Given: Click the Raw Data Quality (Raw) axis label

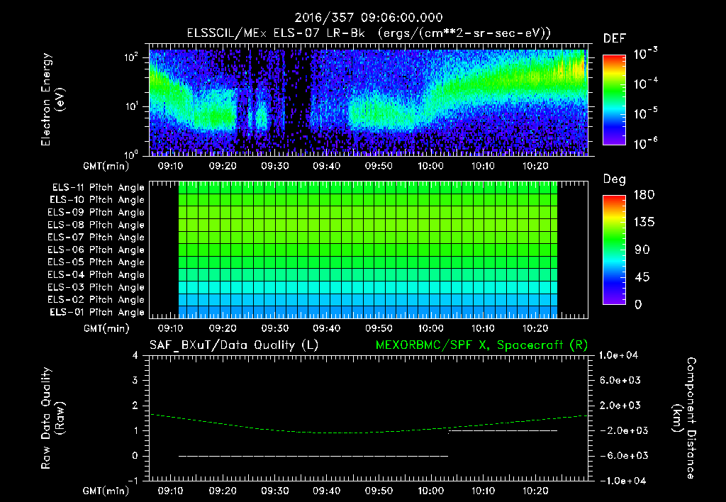Looking at the screenshot, I should pos(52,418).
